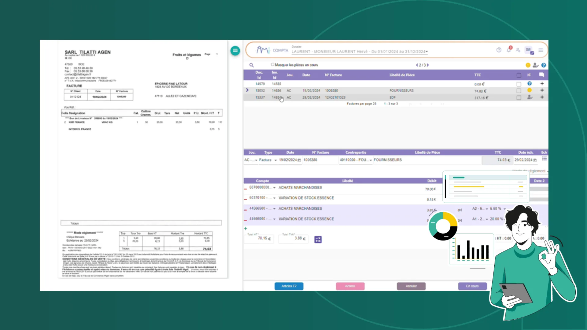Screen dimensions: 587x330
Task: Open the comment bubble icon in table header
Action: [x=541, y=75]
